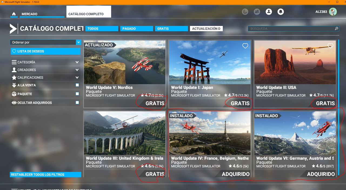
Task: Filter by GRATIS items
Action: [171, 29]
